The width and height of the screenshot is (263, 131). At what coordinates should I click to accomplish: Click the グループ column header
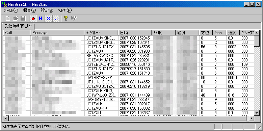pyautogui.click(x=247, y=33)
